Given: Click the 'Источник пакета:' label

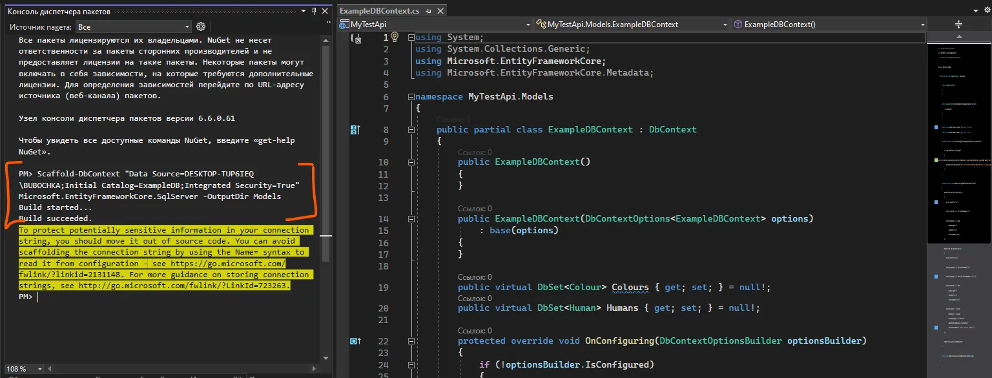Looking at the screenshot, I should click(41, 27).
